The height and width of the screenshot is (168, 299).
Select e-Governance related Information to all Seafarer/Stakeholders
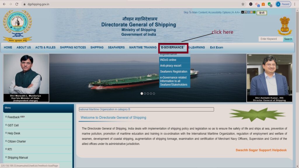(175, 81)
